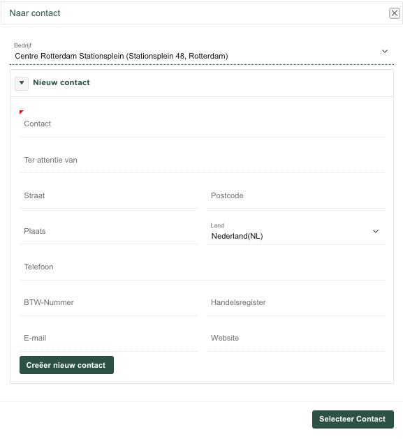Select the Postcode input field
403x439 pixels.
coord(295,195)
